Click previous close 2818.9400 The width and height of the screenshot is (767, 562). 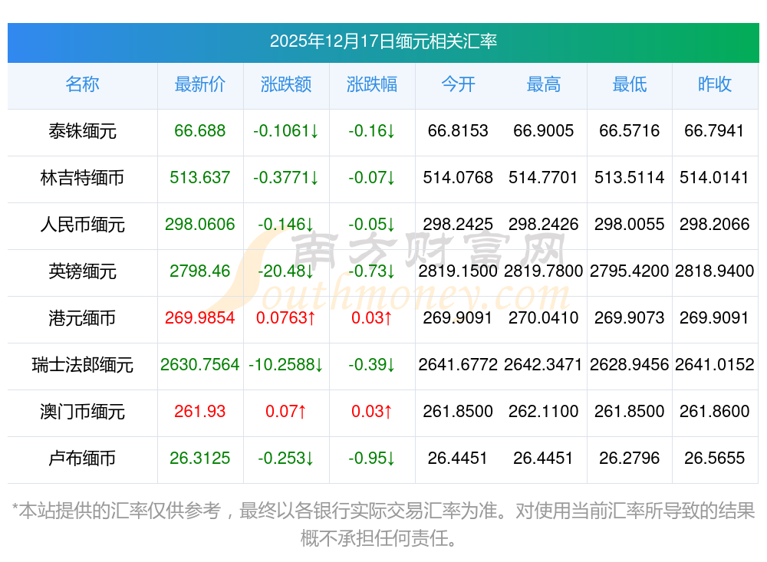pos(715,271)
